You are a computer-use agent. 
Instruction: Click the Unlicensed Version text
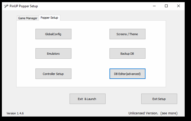point(143,113)
